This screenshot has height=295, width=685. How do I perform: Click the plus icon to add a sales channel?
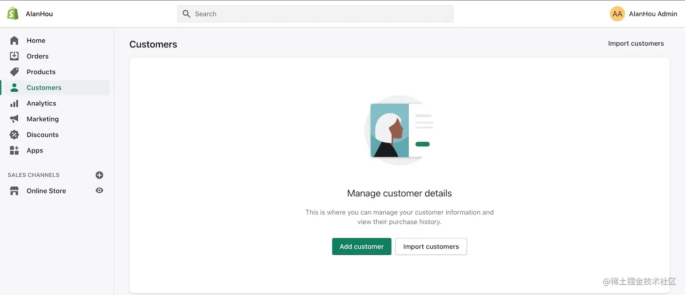100,175
